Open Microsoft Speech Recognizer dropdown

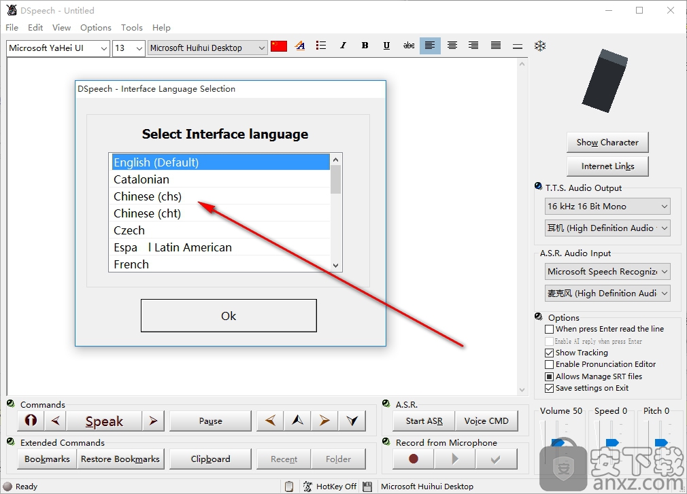607,271
